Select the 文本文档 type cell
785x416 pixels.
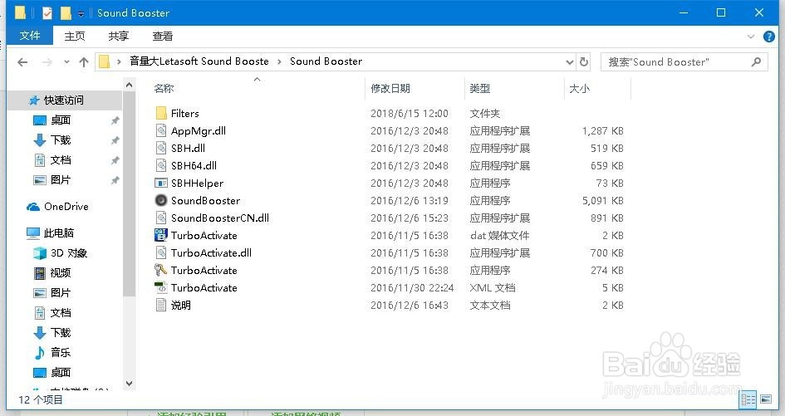pos(490,306)
